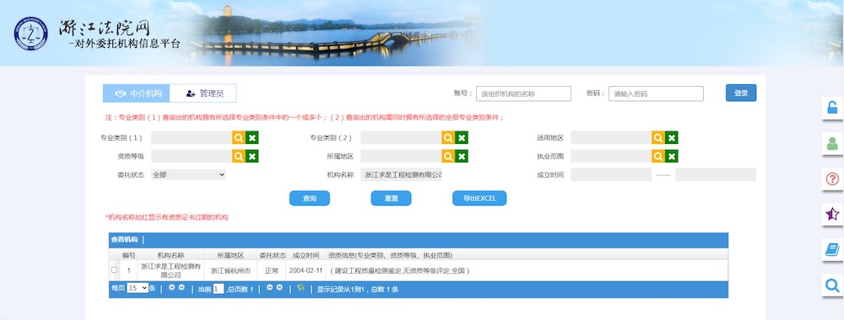
Task: Click the magnifier search sidebar icon
Action: 832,285
